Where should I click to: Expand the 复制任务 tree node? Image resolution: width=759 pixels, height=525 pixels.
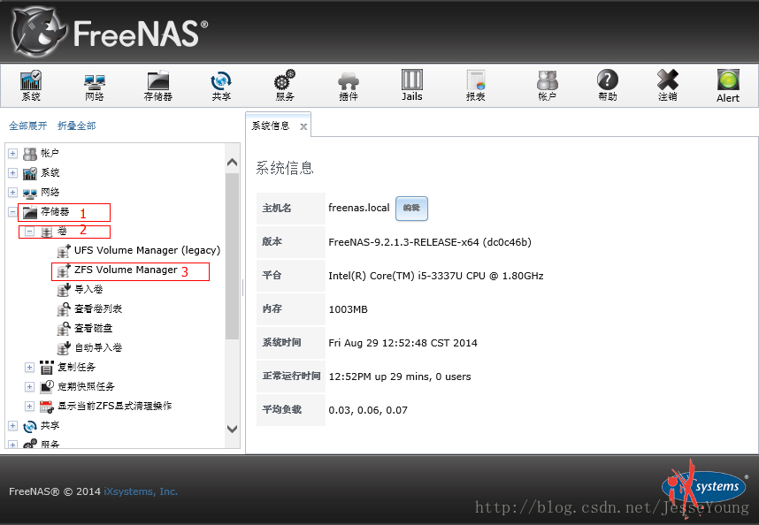click(29, 368)
